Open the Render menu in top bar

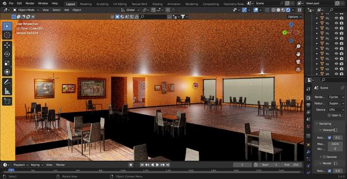click(30, 3)
